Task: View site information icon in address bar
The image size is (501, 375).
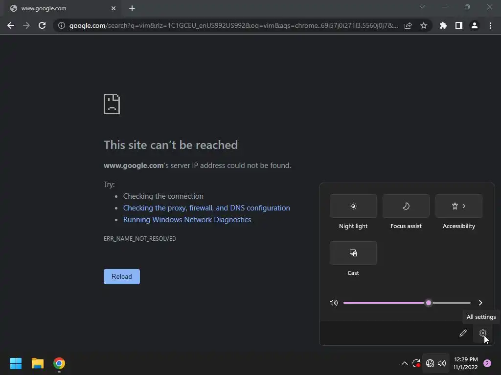Action: [62, 25]
